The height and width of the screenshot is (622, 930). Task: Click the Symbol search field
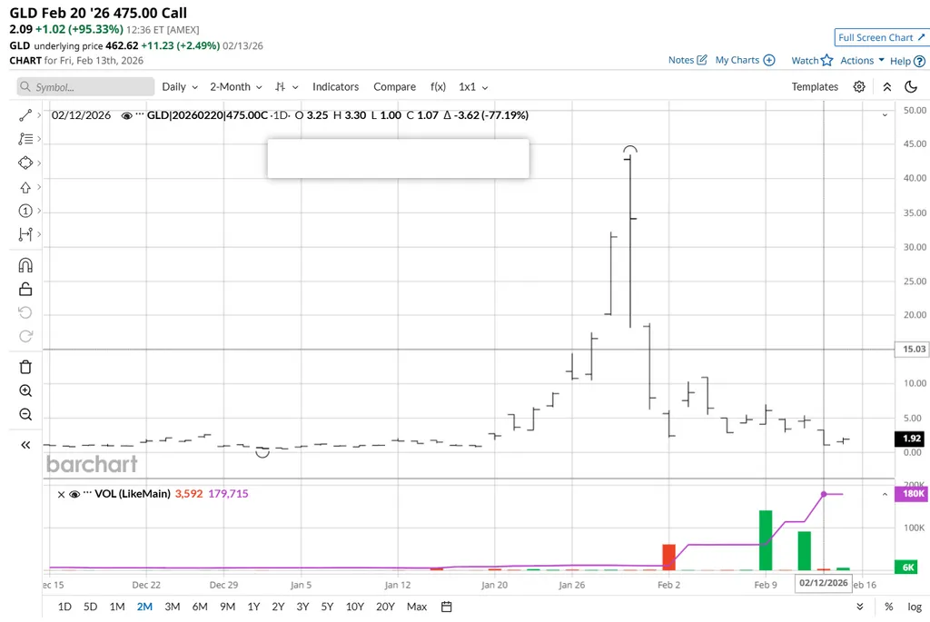click(86, 87)
